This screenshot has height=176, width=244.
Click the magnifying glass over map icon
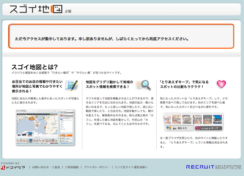(x=143, y=85)
